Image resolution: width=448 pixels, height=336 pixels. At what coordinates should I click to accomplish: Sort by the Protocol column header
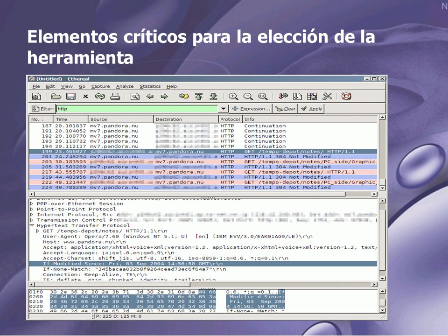231,119
